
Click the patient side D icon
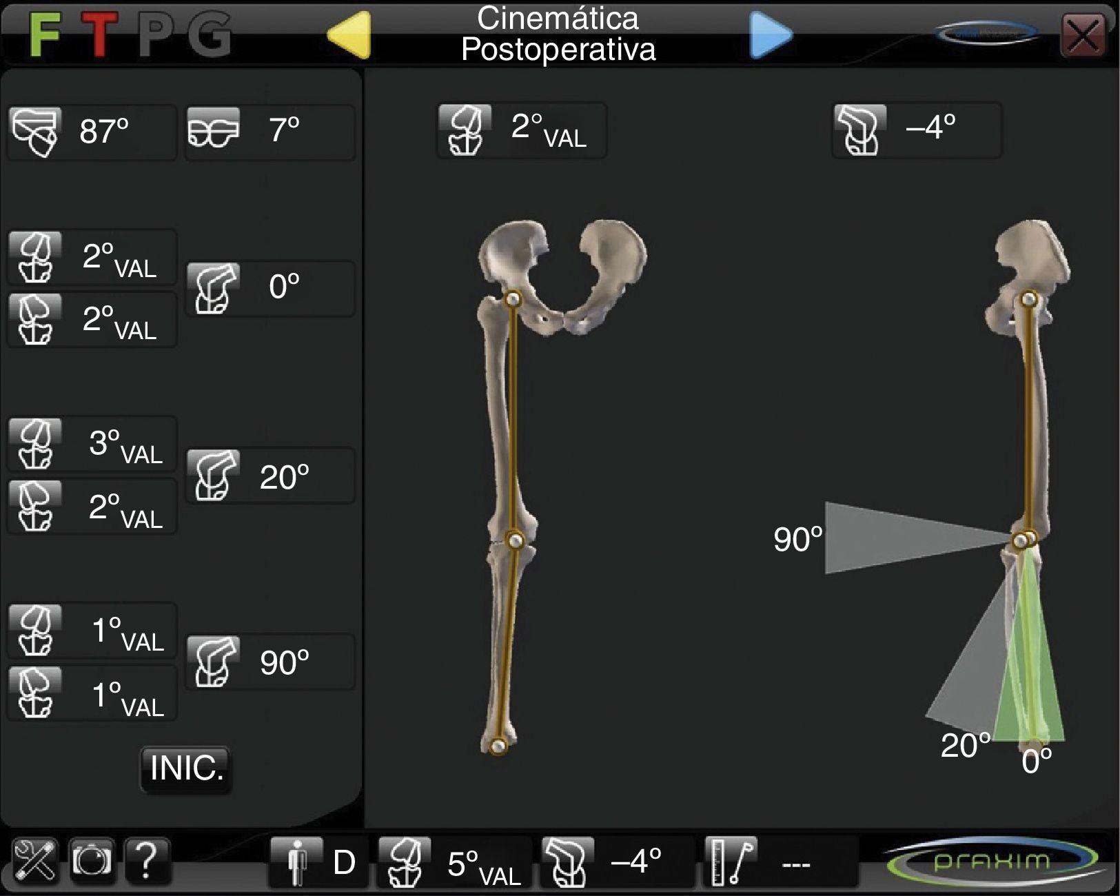296,862
